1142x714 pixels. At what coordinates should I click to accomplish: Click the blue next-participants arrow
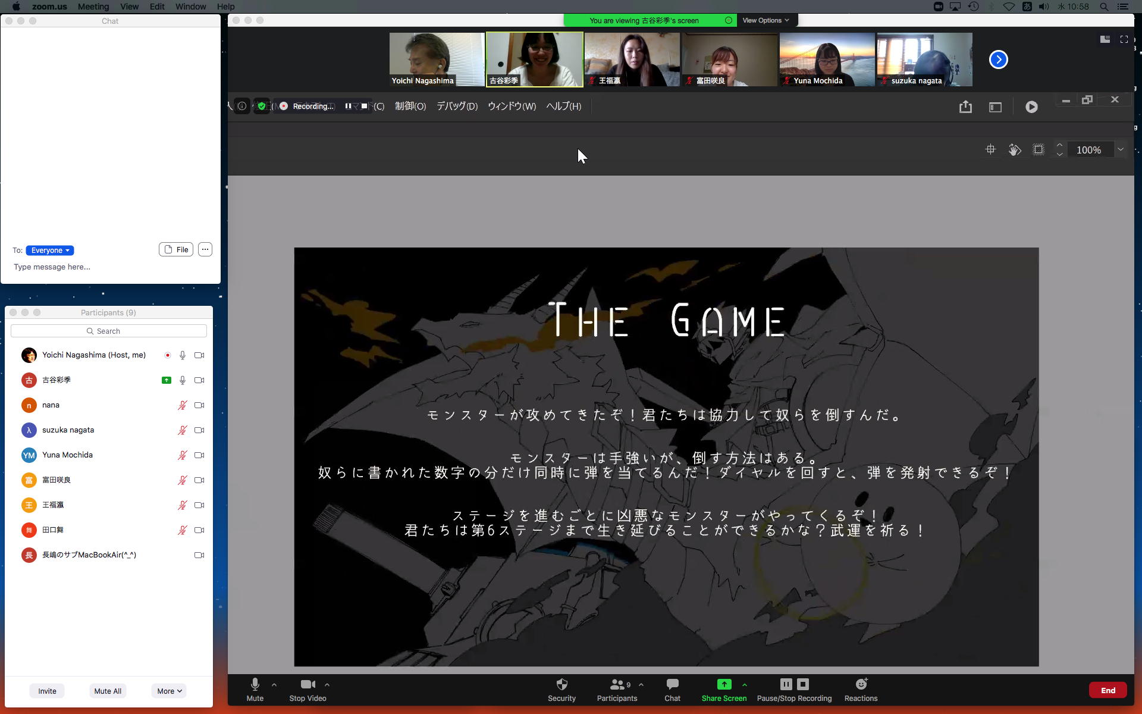(x=998, y=59)
